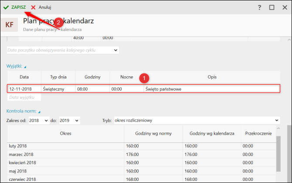Select the 12-11-2018 date cell

point(24,89)
